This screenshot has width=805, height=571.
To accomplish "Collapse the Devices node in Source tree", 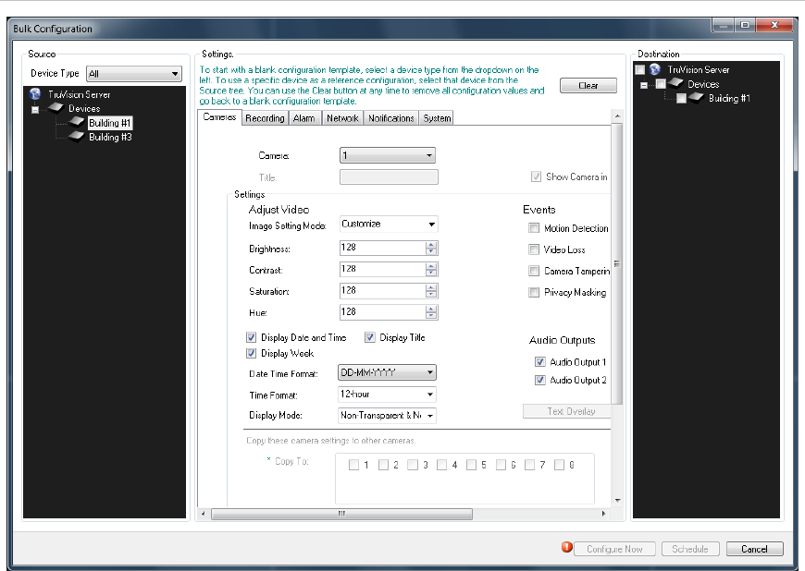I will pos(35,110).
